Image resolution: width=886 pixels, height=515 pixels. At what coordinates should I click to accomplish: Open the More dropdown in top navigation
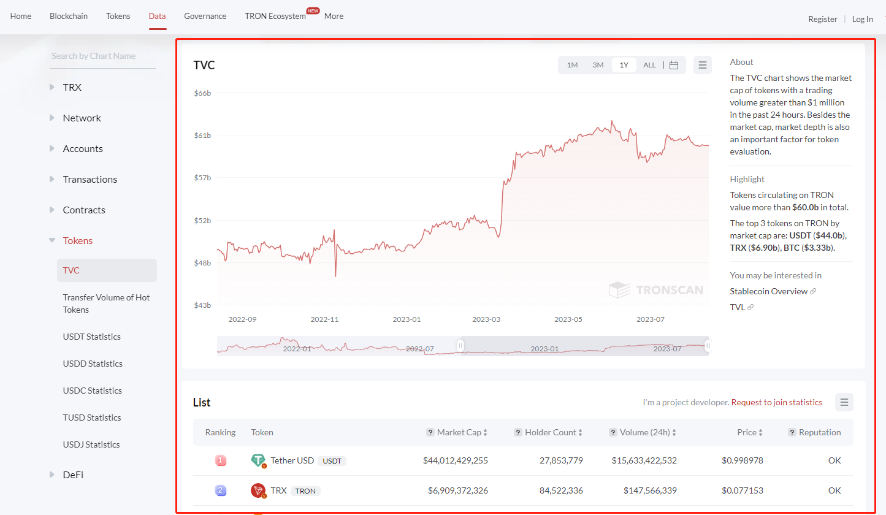(334, 16)
